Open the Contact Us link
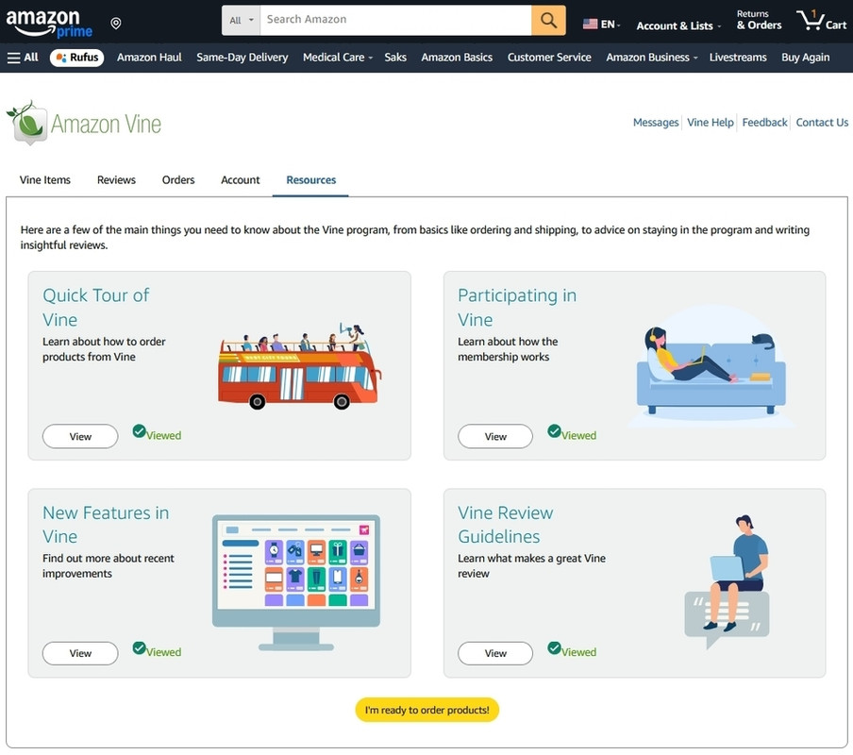This screenshot has height=755, width=853. pos(822,123)
